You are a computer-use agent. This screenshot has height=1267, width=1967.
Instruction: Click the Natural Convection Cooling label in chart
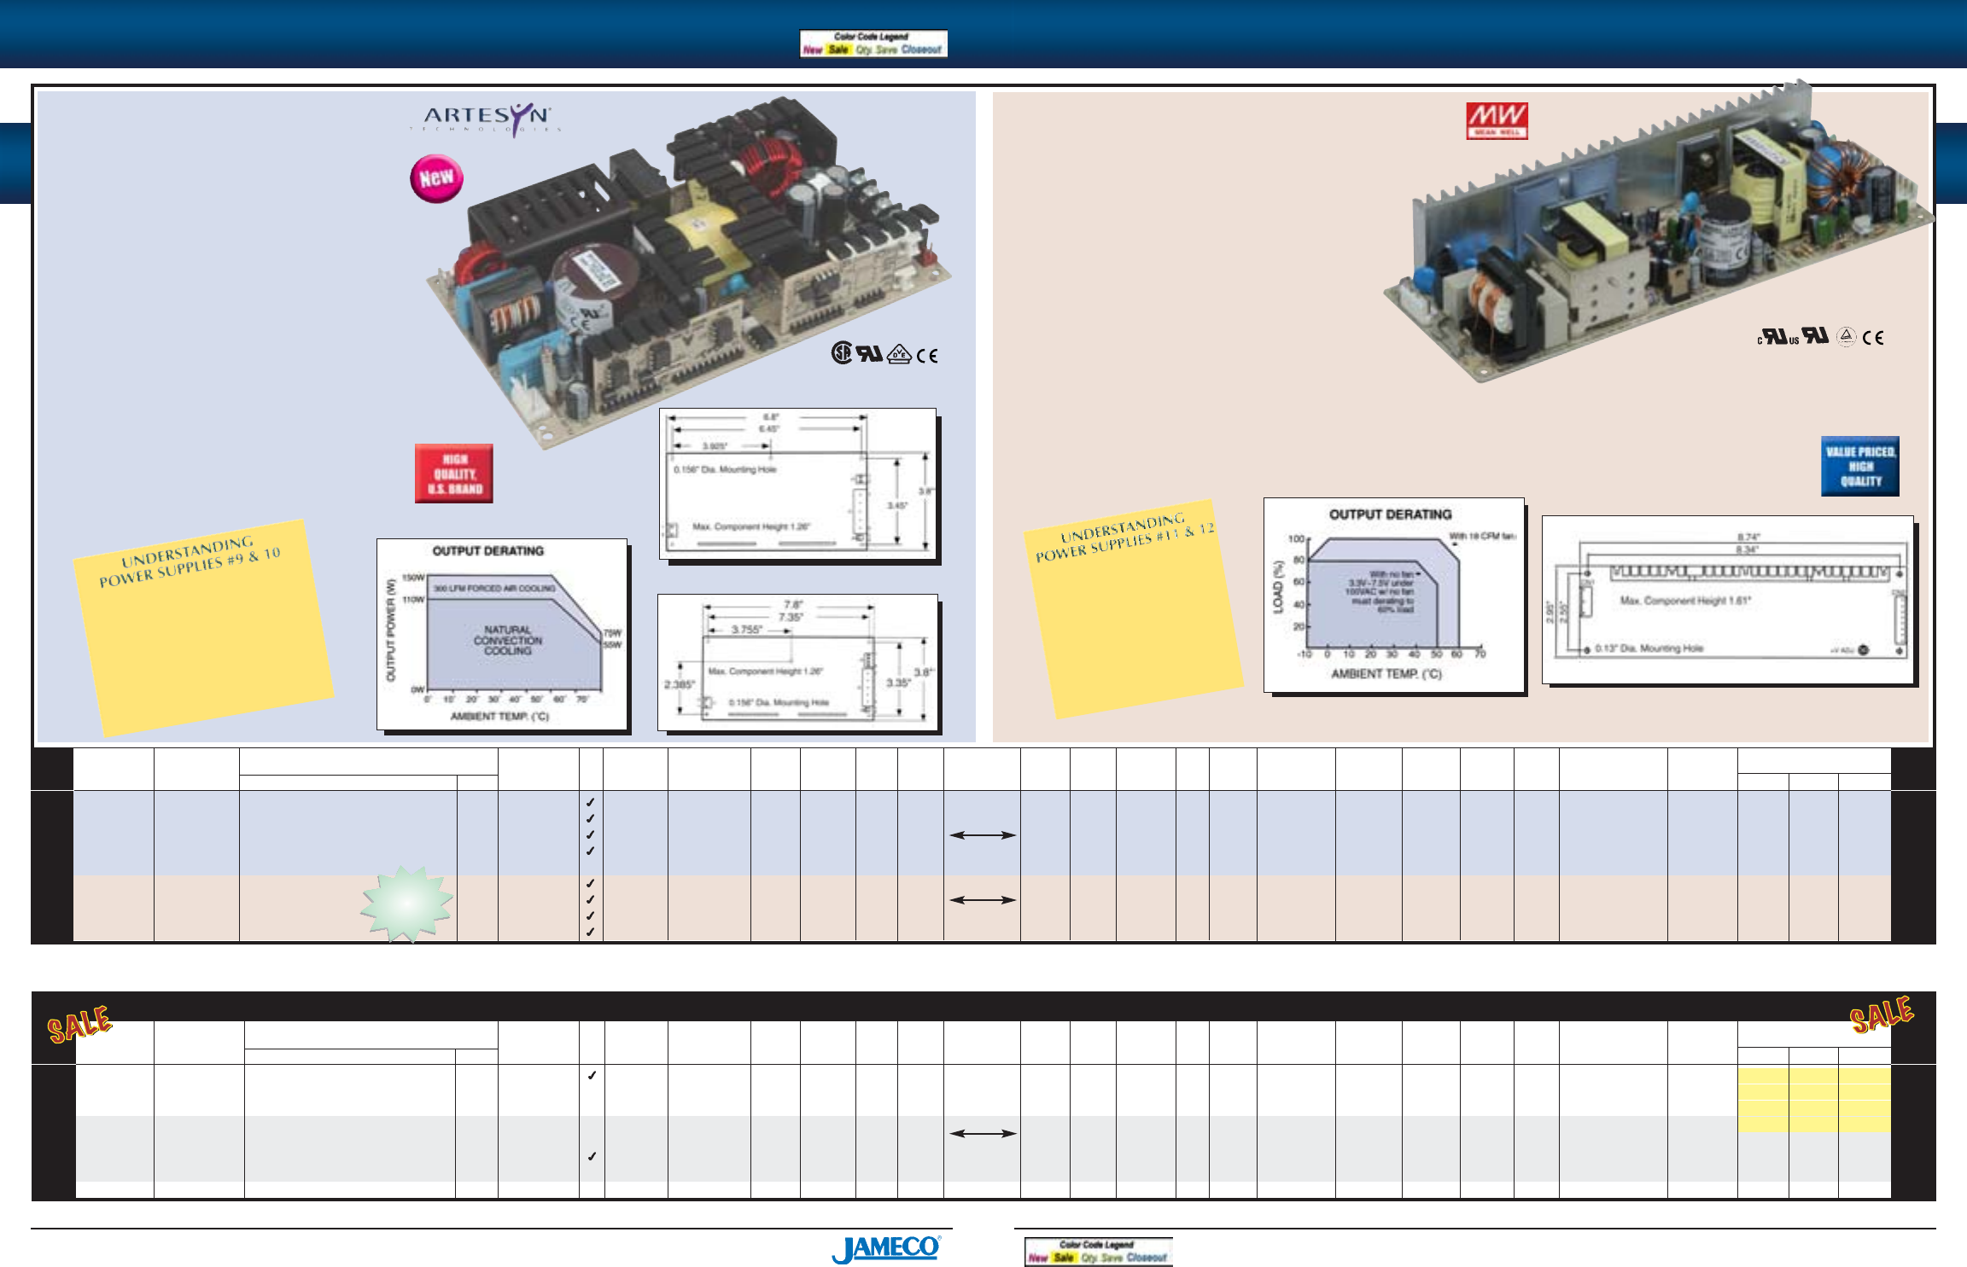(508, 641)
